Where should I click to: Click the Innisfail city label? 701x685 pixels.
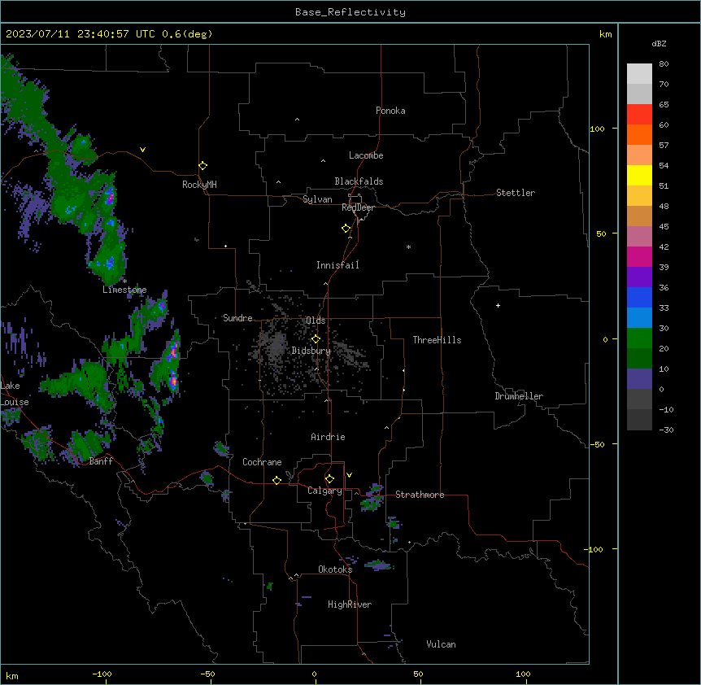(337, 265)
